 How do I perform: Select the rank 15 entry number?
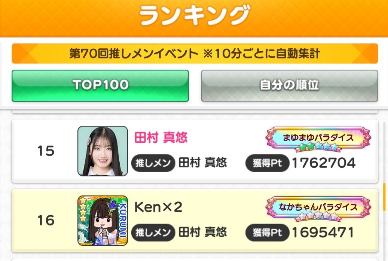pyautogui.click(x=46, y=151)
